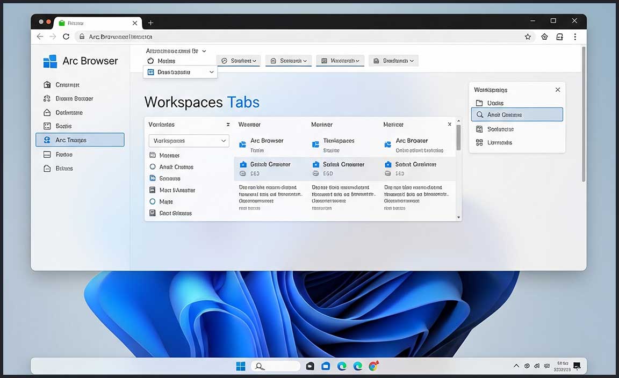Collapse the filter panel using its header arrows
Image resolution: width=619 pixels, height=378 pixels.
pos(228,124)
